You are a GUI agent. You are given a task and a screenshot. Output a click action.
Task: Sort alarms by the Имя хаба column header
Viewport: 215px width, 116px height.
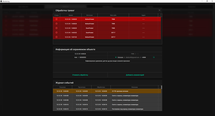(x=113, y=15)
